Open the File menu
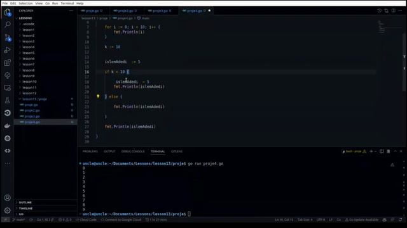 [x=5, y=3]
